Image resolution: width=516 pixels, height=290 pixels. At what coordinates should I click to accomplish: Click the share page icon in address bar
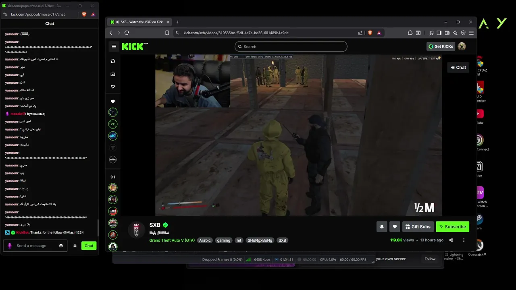[360, 33]
